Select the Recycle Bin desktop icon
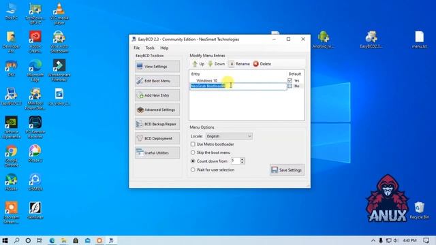 tap(420, 210)
